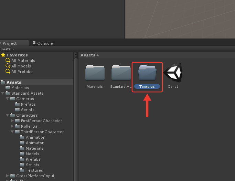The width and height of the screenshot is (235, 181).
Task: Click the Texturas folder name label
Action: click(147, 86)
